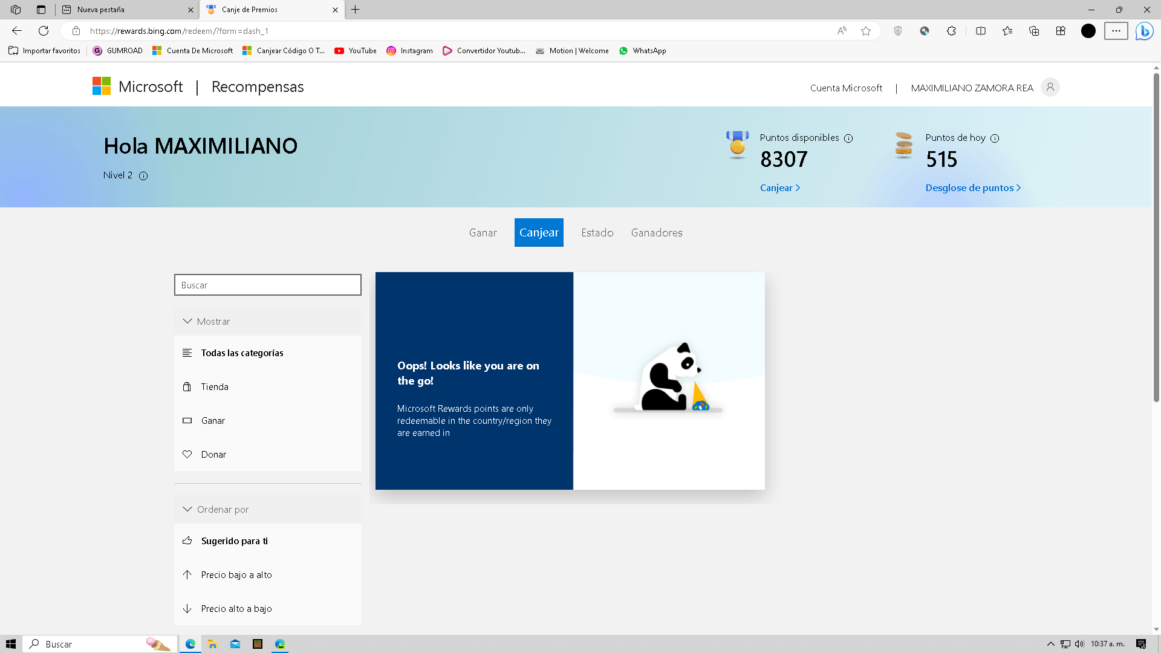Image resolution: width=1161 pixels, height=653 pixels.
Task: Select the Donar category filter
Action: tap(268, 455)
